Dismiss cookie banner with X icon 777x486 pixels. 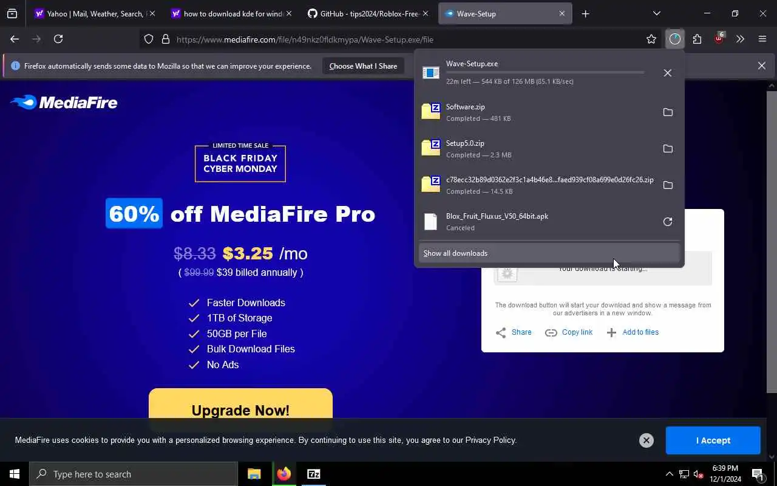pyautogui.click(x=646, y=440)
